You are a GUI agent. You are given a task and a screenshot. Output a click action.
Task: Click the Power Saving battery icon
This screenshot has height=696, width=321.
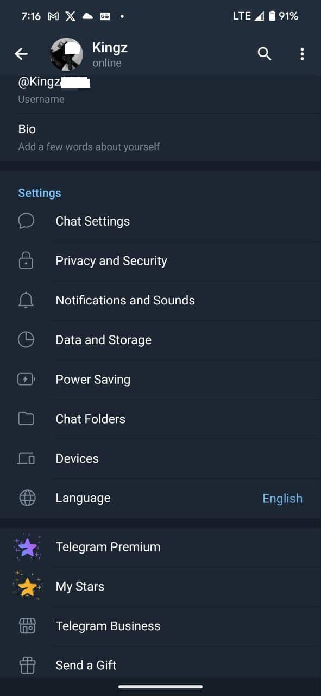point(27,379)
